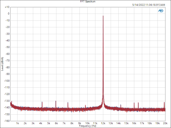Screen dimensions: 171x128
Task: Click the timestamp 5/14/2022 11:36:18.913 AM
Action: (149, 5)
